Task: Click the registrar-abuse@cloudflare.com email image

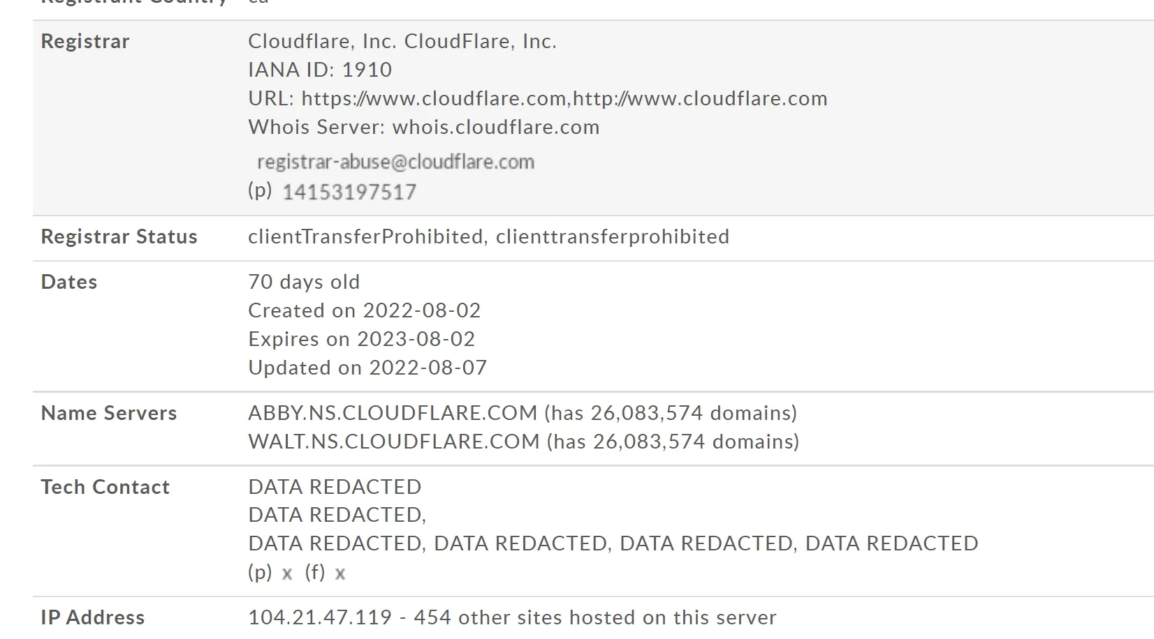Action: point(395,162)
